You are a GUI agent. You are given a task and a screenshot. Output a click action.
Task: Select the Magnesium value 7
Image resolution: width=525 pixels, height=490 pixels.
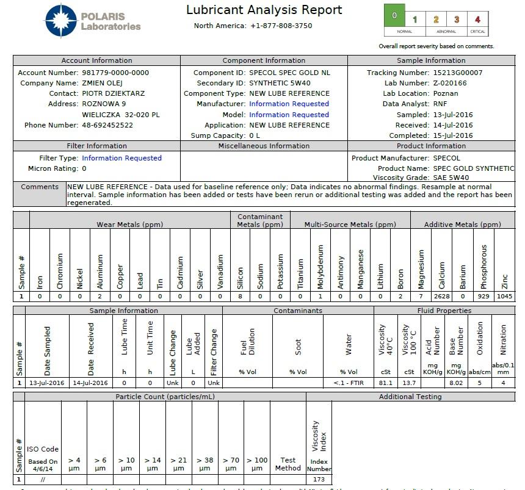421,296
